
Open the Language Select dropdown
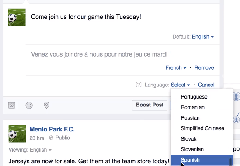[x=180, y=85]
